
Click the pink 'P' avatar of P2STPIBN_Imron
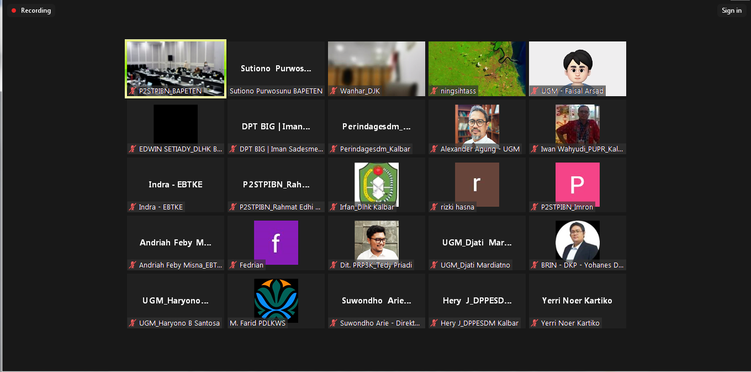click(x=577, y=184)
